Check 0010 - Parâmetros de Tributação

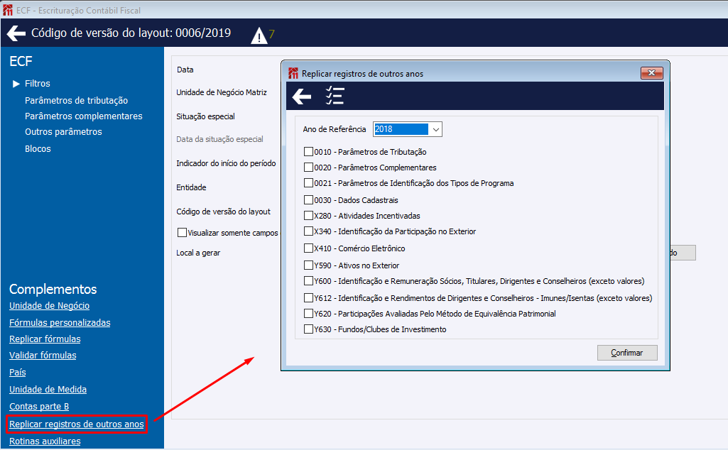coord(308,152)
